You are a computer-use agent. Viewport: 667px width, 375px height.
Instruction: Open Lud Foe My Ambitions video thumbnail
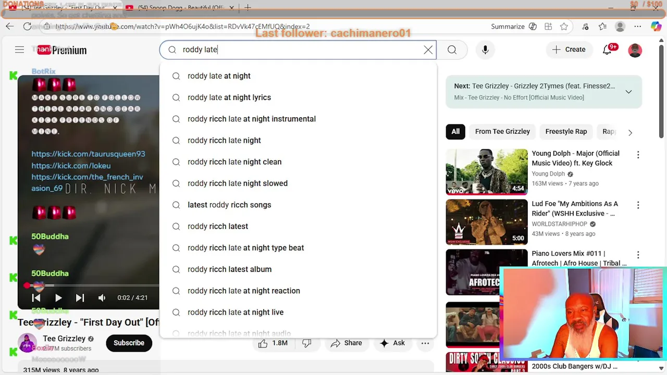pos(487,222)
